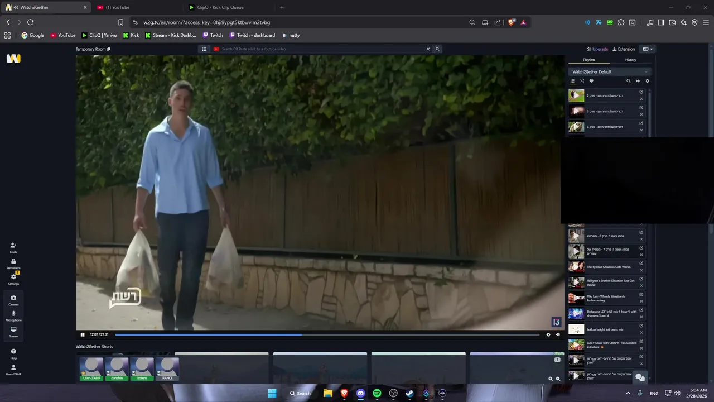This screenshot has height=402, width=714.
Task: Bookmark this page
Action: 120,22
